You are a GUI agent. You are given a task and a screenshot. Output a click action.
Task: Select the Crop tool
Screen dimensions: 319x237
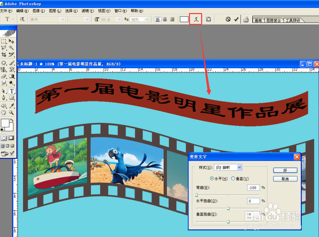click(x=4, y=55)
